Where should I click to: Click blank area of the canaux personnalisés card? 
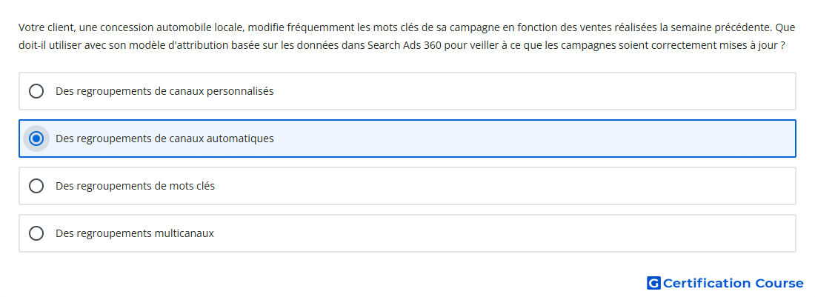point(520,91)
